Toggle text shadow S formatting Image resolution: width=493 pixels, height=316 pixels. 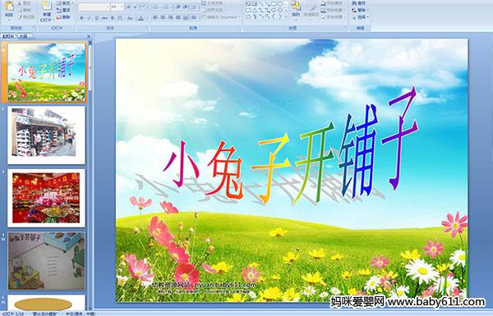pos(113,18)
